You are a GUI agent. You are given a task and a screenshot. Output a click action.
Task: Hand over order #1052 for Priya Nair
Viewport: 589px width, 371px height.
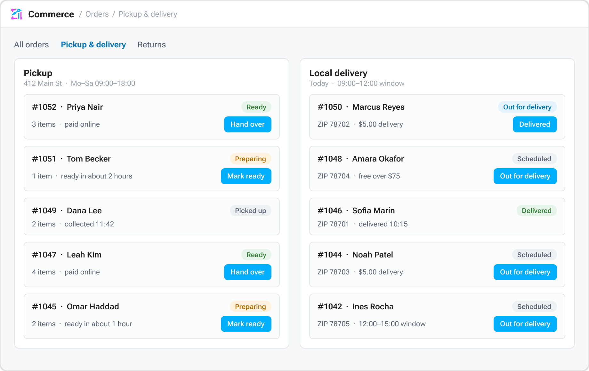coord(248,124)
